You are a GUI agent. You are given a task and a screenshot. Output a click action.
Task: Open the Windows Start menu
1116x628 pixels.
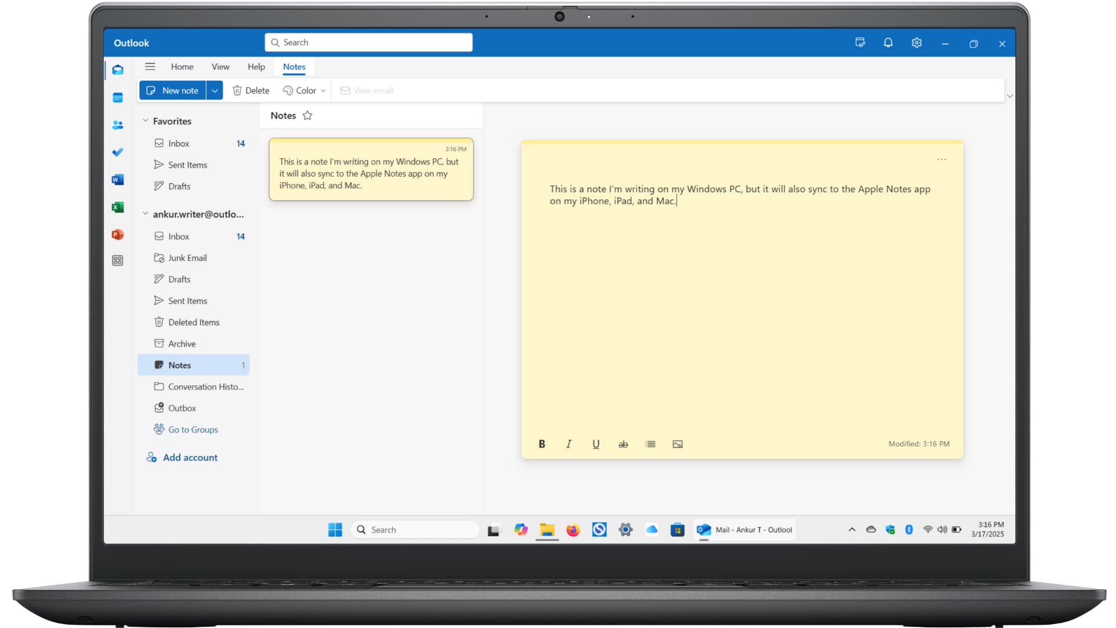335,530
